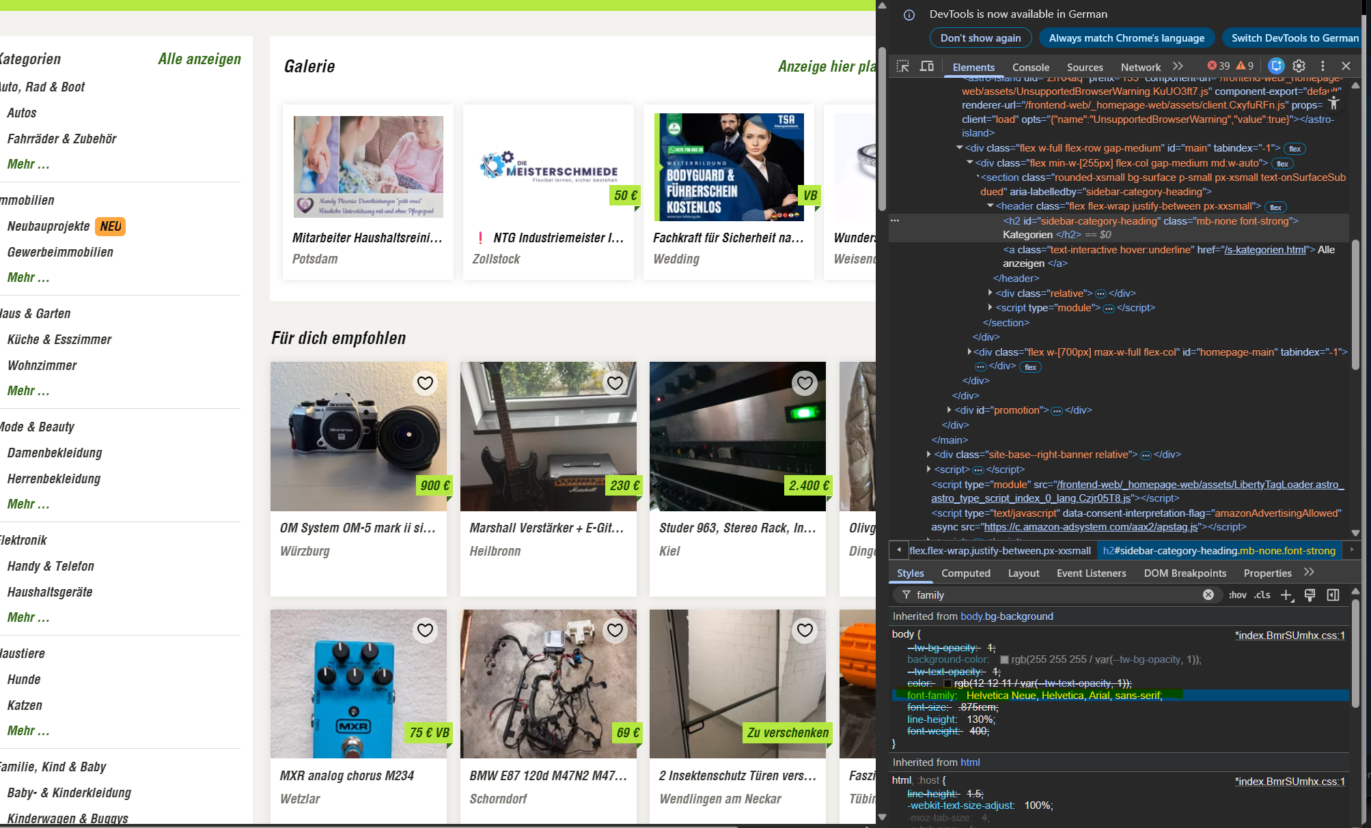Viewport: 1371px width, 828px height.
Task: Expand the div id="promotion" node
Action: (949, 410)
